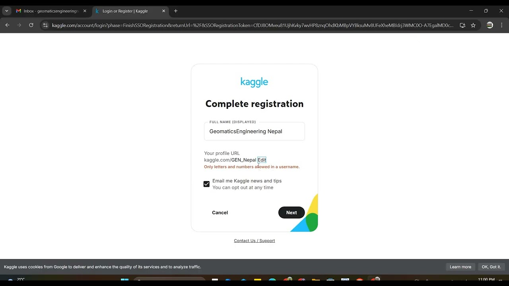509x286 pixels.
Task: Click the Complete registration heading
Action: (254, 104)
